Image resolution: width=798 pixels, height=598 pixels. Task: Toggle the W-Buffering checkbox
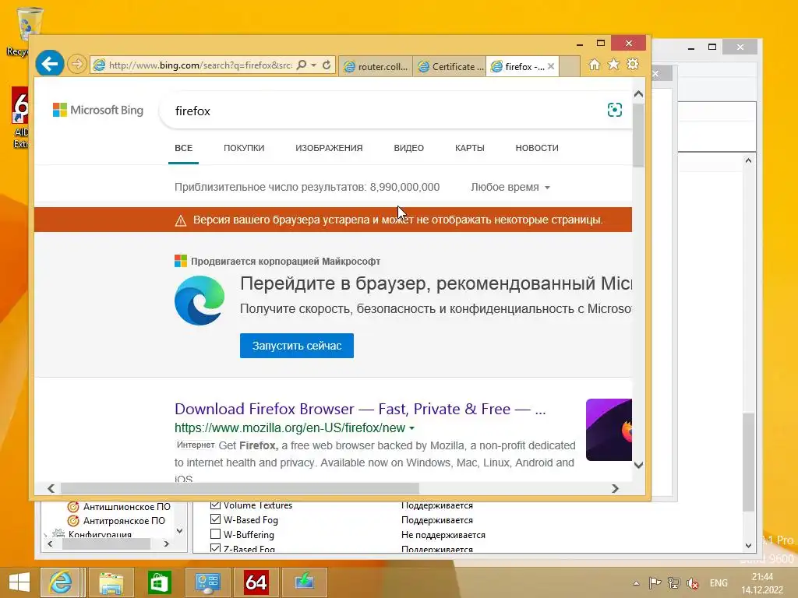click(x=215, y=534)
